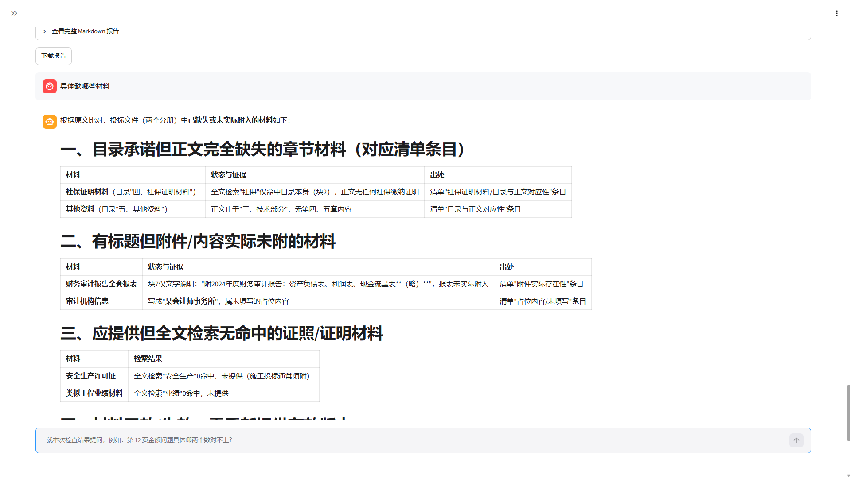This screenshot has width=851, height=478.
Task: Click the 安全生产许可证 cell
Action: point(94,376)
